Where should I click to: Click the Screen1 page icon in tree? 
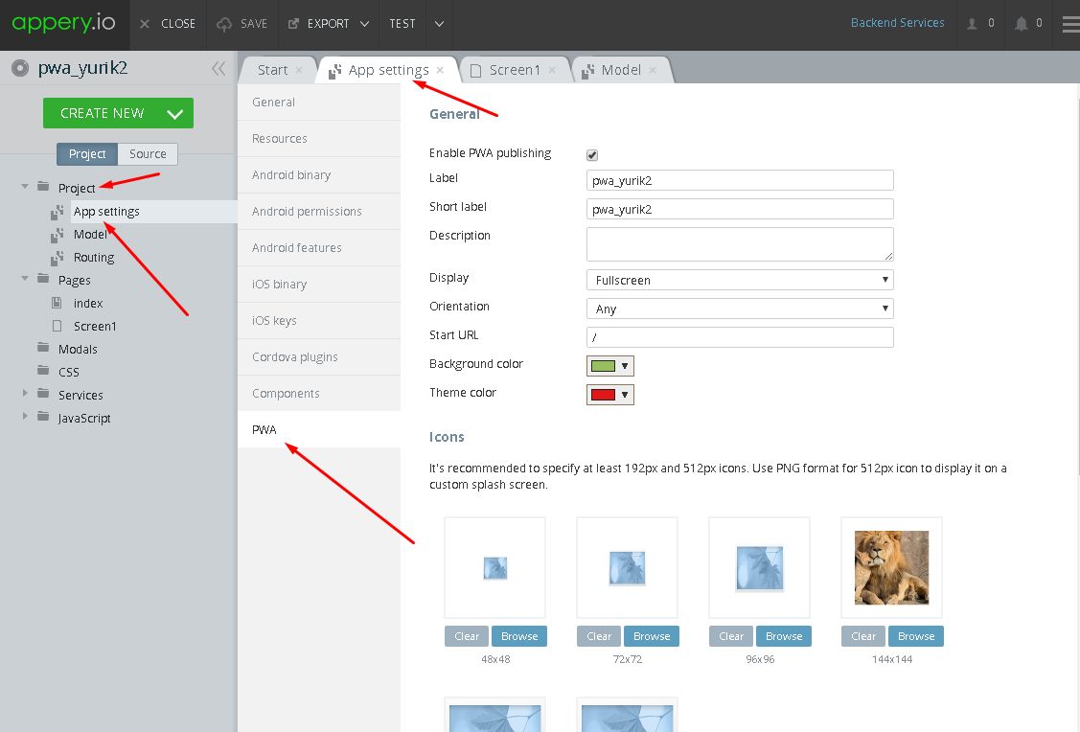pyautogui.click(x=57, y=326)
